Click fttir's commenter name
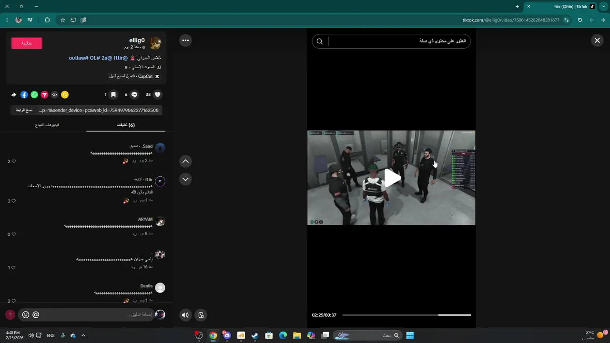Screen dimensions: 610x343 [x=149, y=180]
